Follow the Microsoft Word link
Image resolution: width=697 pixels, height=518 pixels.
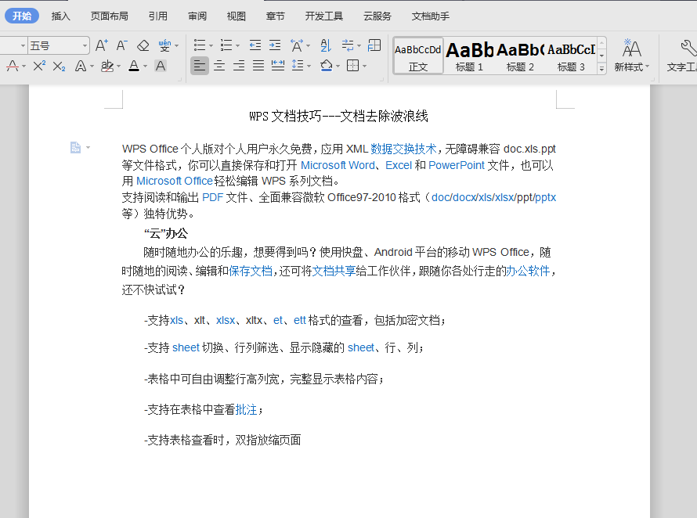338,165
